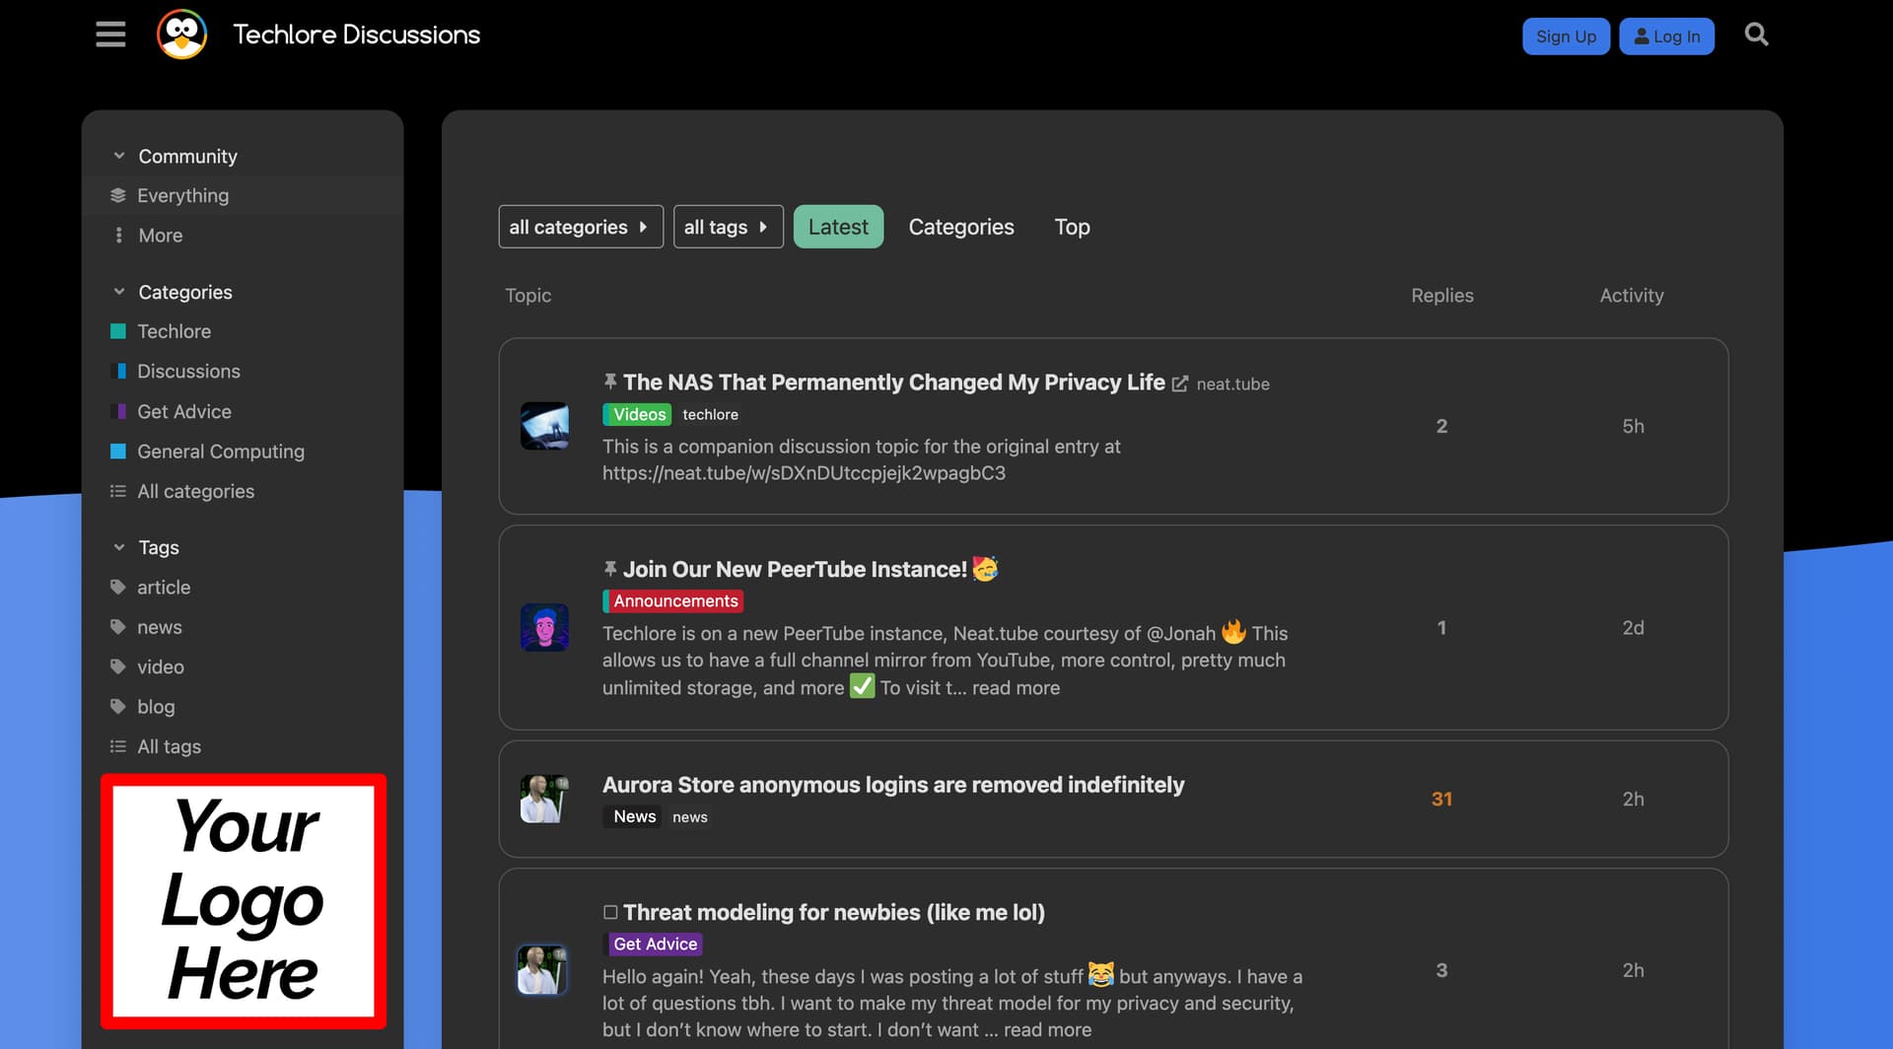
Task: Switch to the Top tab
Action: [x=1072, y=227]
